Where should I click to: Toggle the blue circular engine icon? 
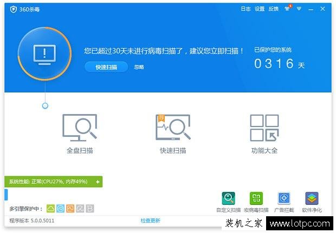pos(61,209)
